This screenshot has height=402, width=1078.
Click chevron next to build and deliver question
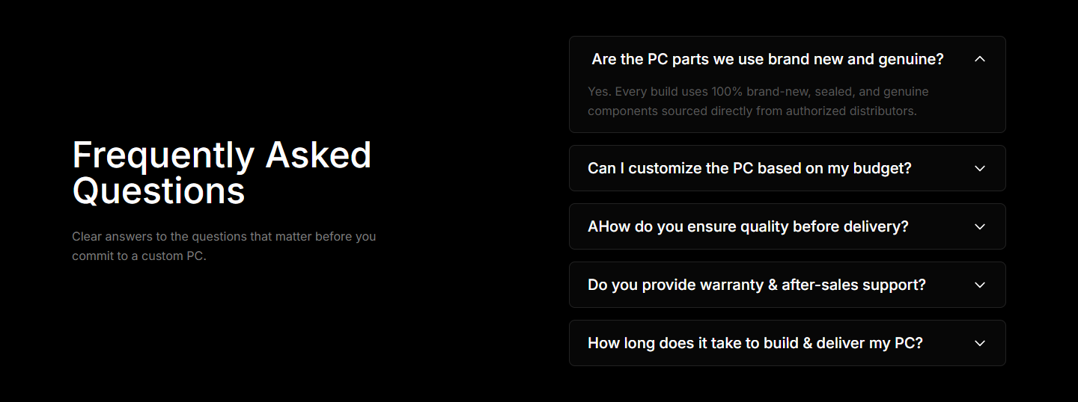point(980,343)
